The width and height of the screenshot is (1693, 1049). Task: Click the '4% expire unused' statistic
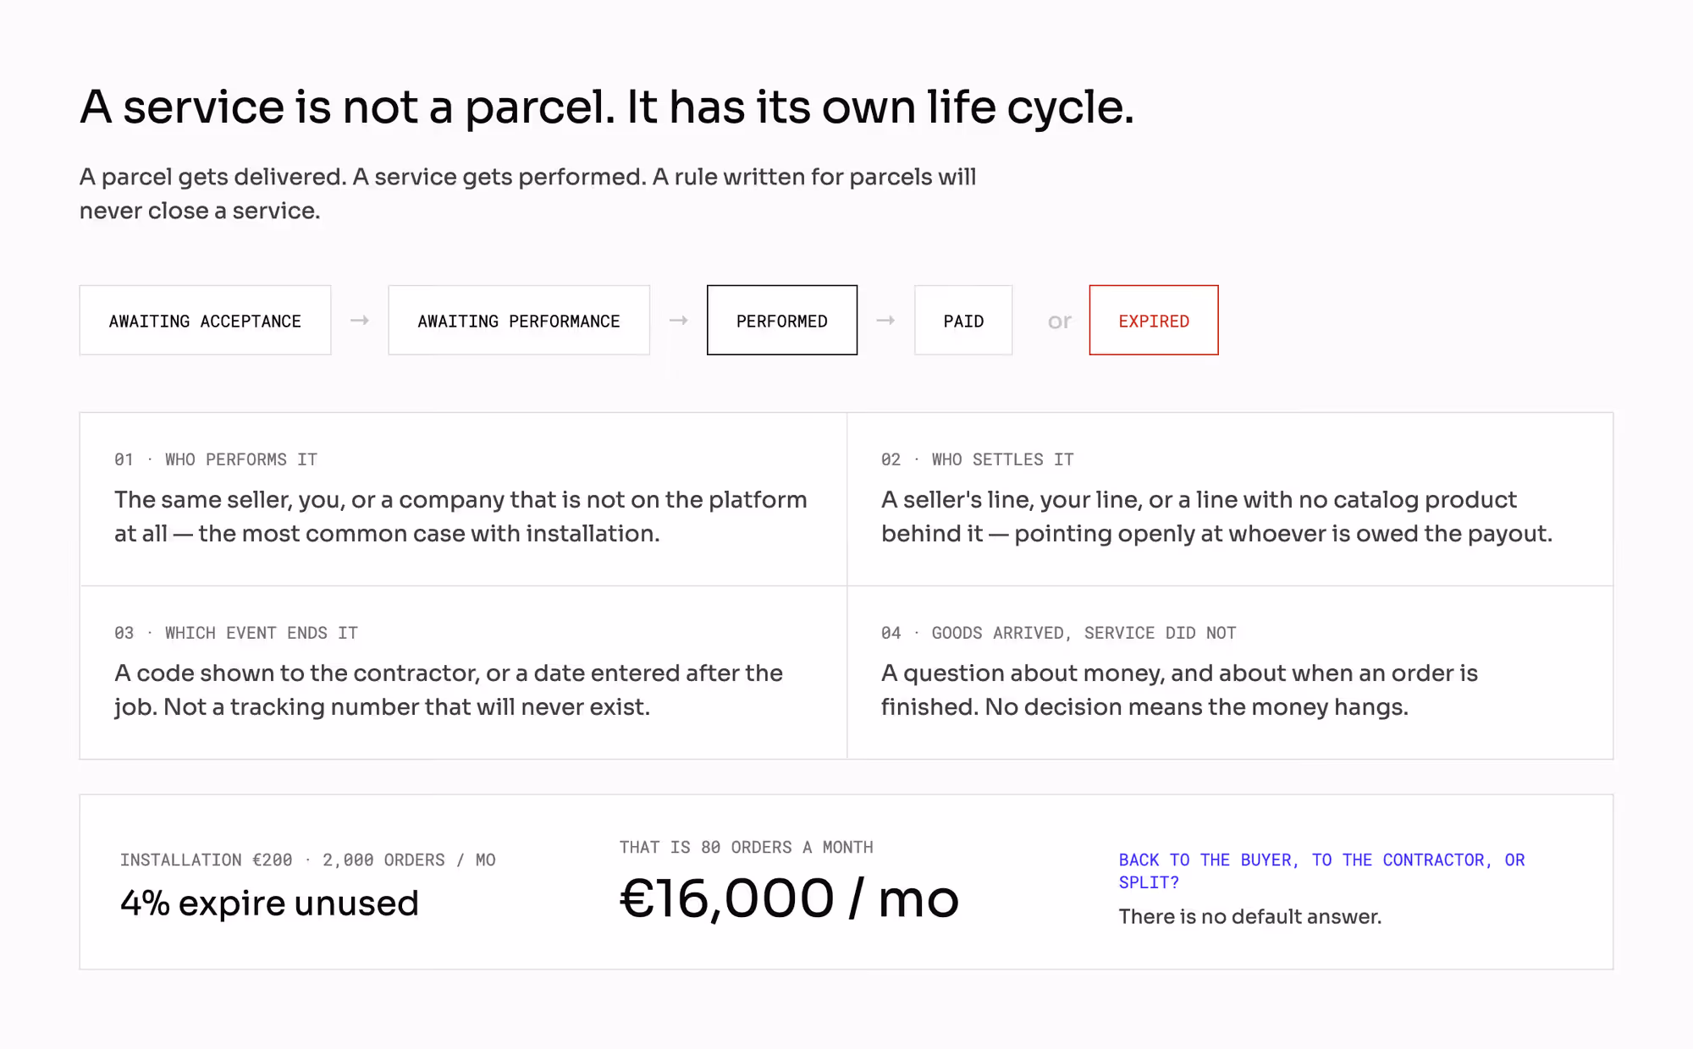coord(269,903)
